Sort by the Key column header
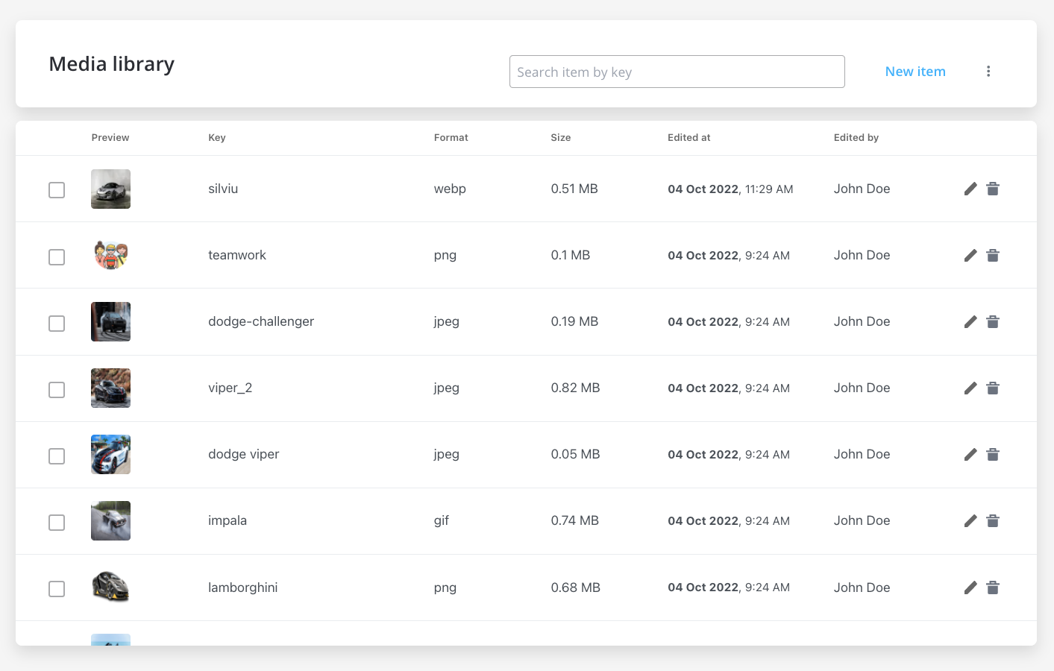The width and height of the screenshot is (1054, 671). [x=217, y=138]
